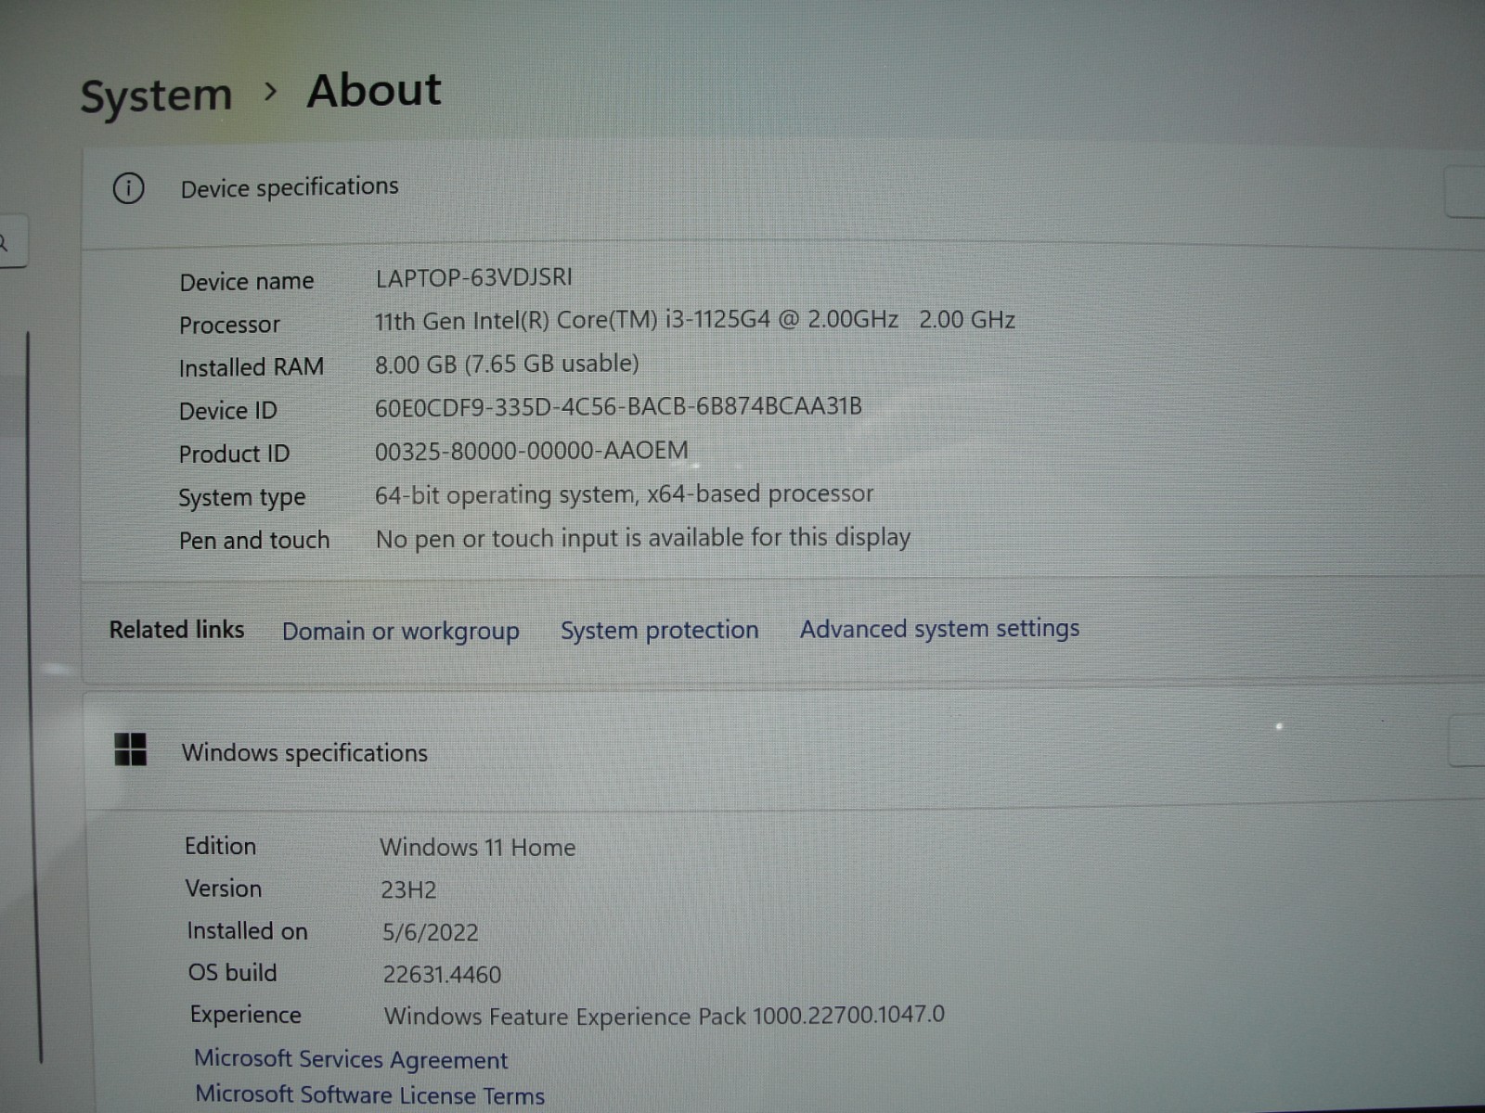The height and width of the screenshot is (1113, 1485).
Task: Click the Processor label
Action: (x=229, y=325)
